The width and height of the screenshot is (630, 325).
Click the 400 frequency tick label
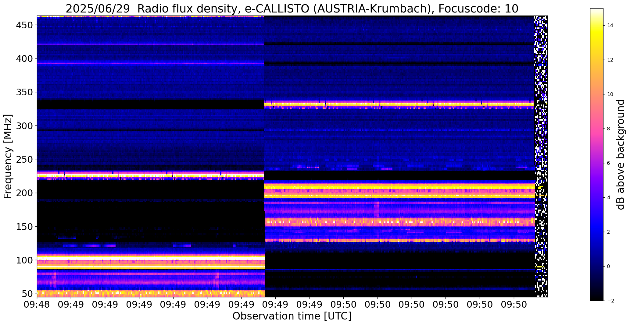click(x=24, y=58)
